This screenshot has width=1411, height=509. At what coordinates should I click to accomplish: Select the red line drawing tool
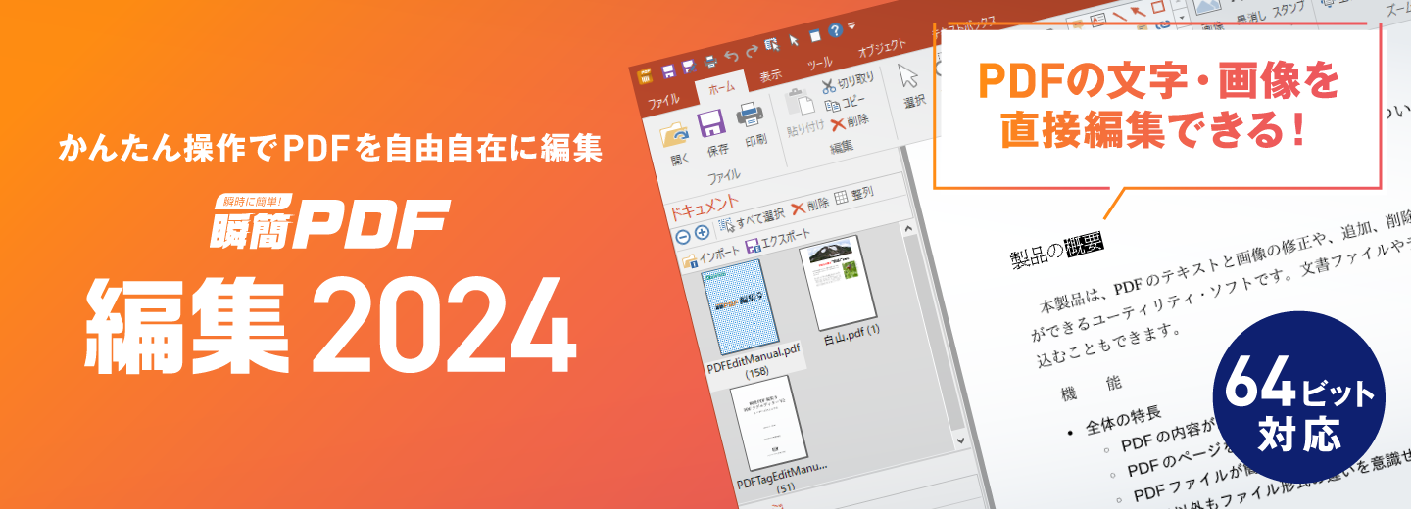tap(1120, 16)
